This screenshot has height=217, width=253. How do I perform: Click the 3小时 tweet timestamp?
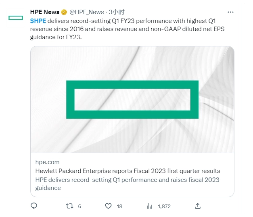tap(116, 12)
